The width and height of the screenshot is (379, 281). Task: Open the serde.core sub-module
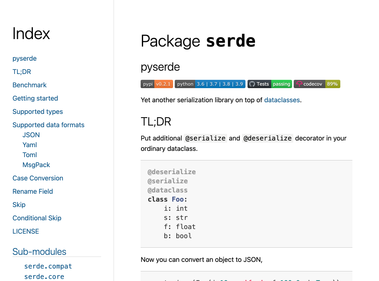pyautogui.click(x=44, y=276)
